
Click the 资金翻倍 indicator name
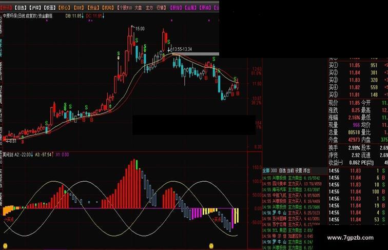[x=46, y=16]
